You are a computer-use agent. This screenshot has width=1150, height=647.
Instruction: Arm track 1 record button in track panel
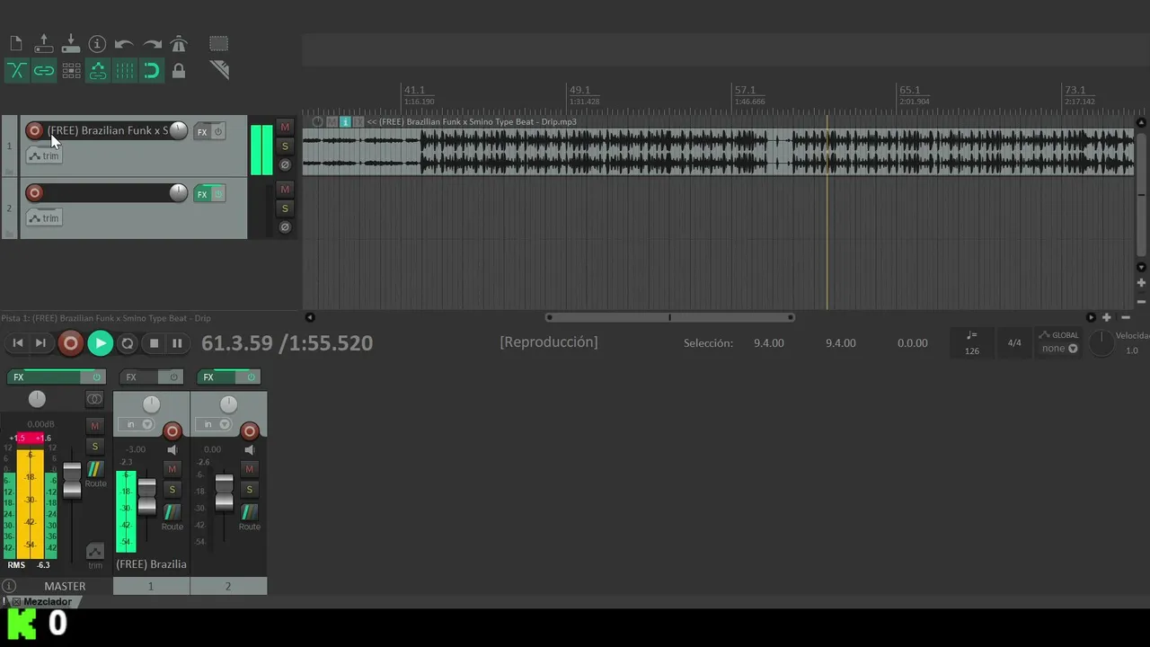pos(35,130)
